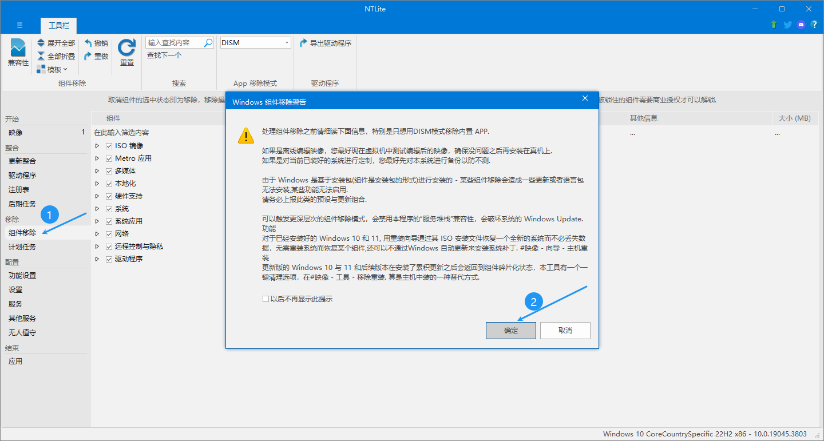Open 计划任务 in the sidebar

pos(46,247)
